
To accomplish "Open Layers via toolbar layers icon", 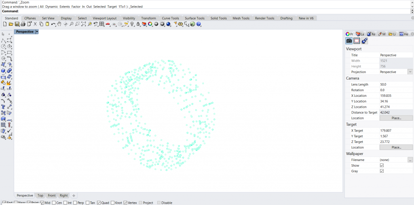I will tap(144, 24).
